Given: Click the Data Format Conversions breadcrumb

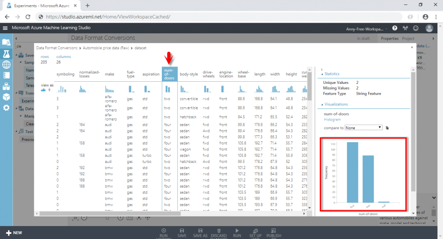Looking at the screenshot, I should pyautogui.click(x=57, y=48).
